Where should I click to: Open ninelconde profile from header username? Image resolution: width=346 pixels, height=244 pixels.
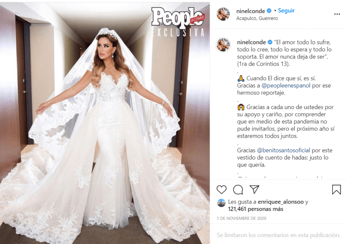pos(250,11)
